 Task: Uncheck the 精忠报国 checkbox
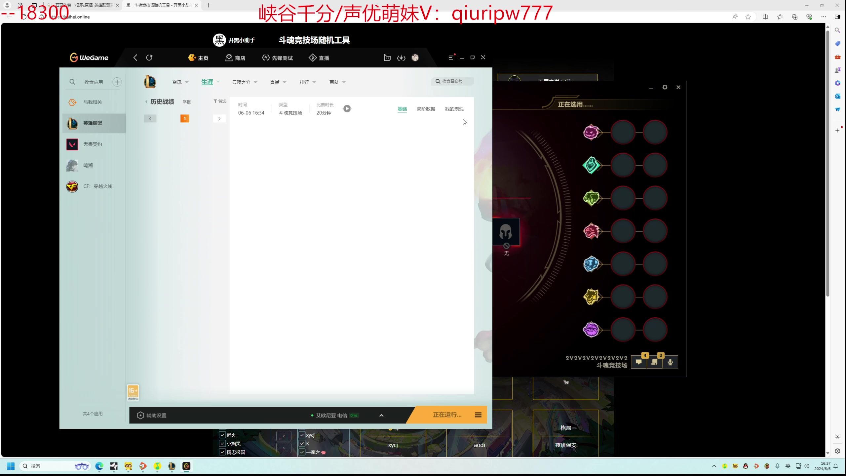[222, 452]
